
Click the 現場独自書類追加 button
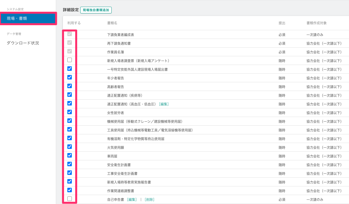tap(96, 10)
